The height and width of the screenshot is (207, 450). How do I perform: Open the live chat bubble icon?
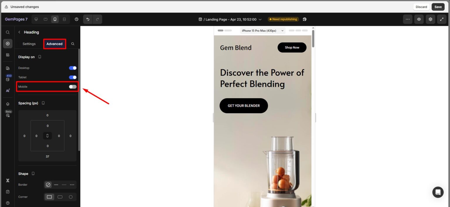(438, 192)
